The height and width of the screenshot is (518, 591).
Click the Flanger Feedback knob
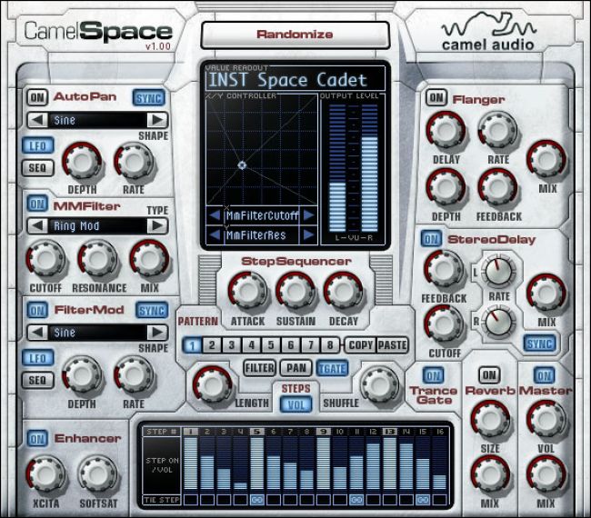pyautogui.click(x=497, y=187)
